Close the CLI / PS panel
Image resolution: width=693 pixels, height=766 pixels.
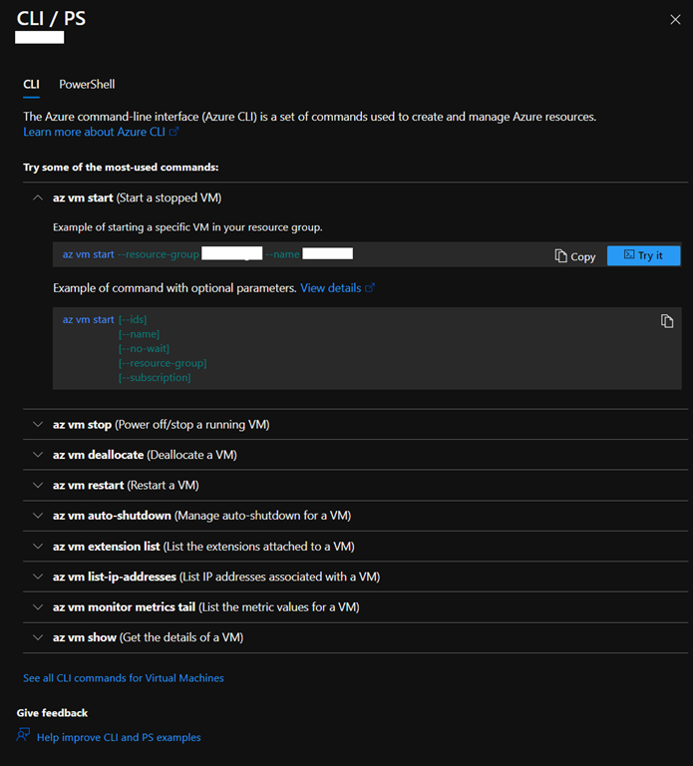coord(675,20)
